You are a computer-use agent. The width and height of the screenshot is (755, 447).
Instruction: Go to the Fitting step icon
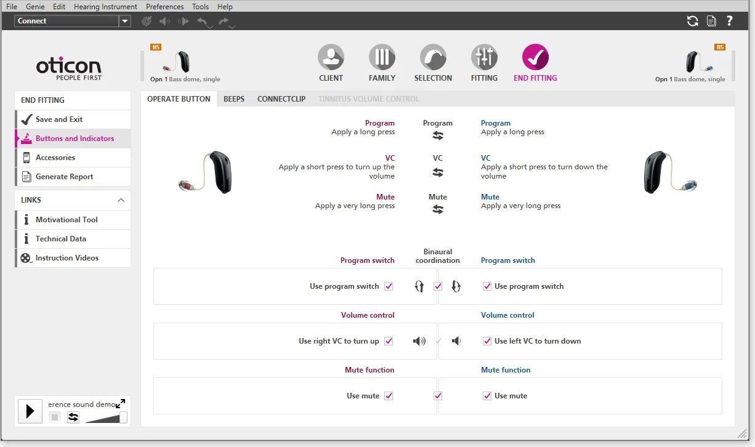point(484,57)
